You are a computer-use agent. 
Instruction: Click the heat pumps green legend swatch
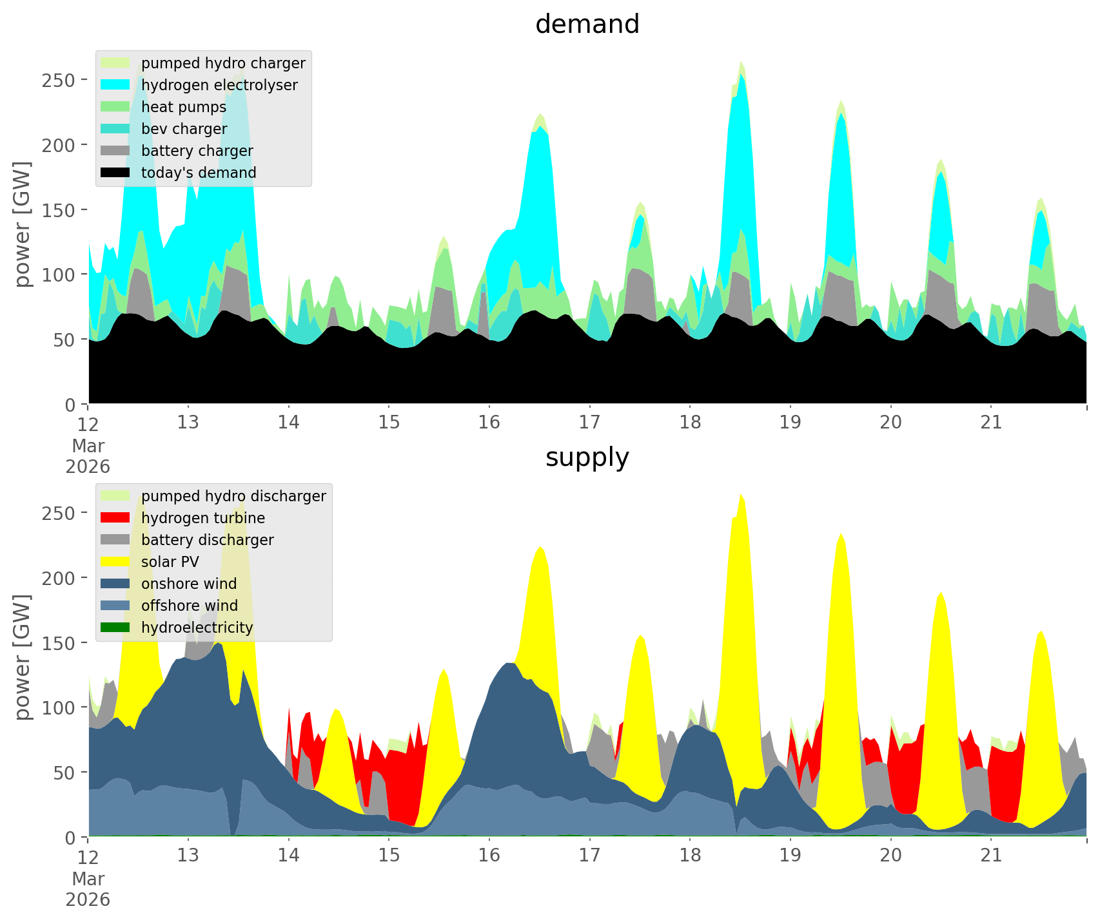115,107
